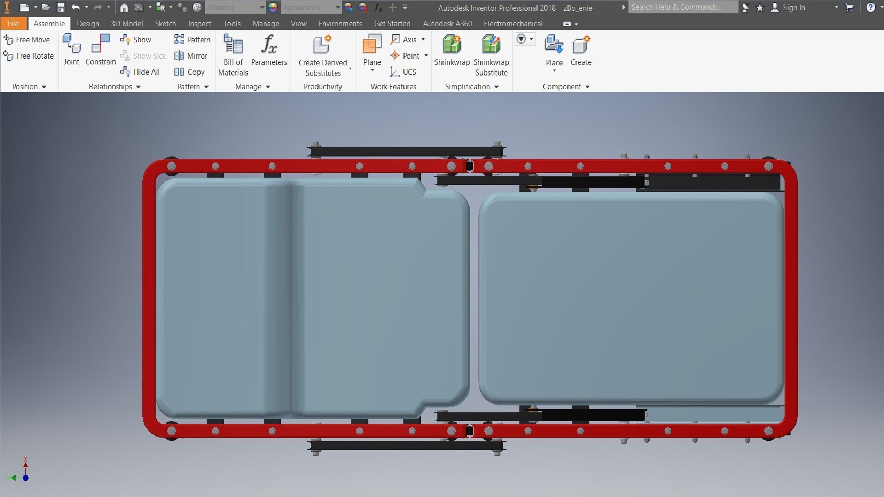Select the Constrain tool
Screen dimensions: 884x497
coord(100,45)
